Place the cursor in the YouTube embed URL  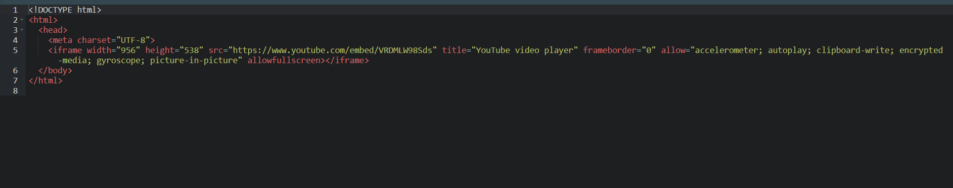click(x=333, y=50)
